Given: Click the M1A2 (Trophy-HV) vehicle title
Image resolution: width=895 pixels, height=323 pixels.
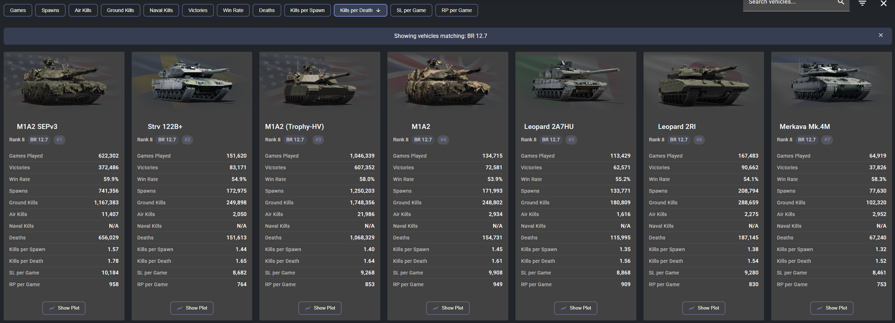Looking at the screenshot, I should [294, 126].
